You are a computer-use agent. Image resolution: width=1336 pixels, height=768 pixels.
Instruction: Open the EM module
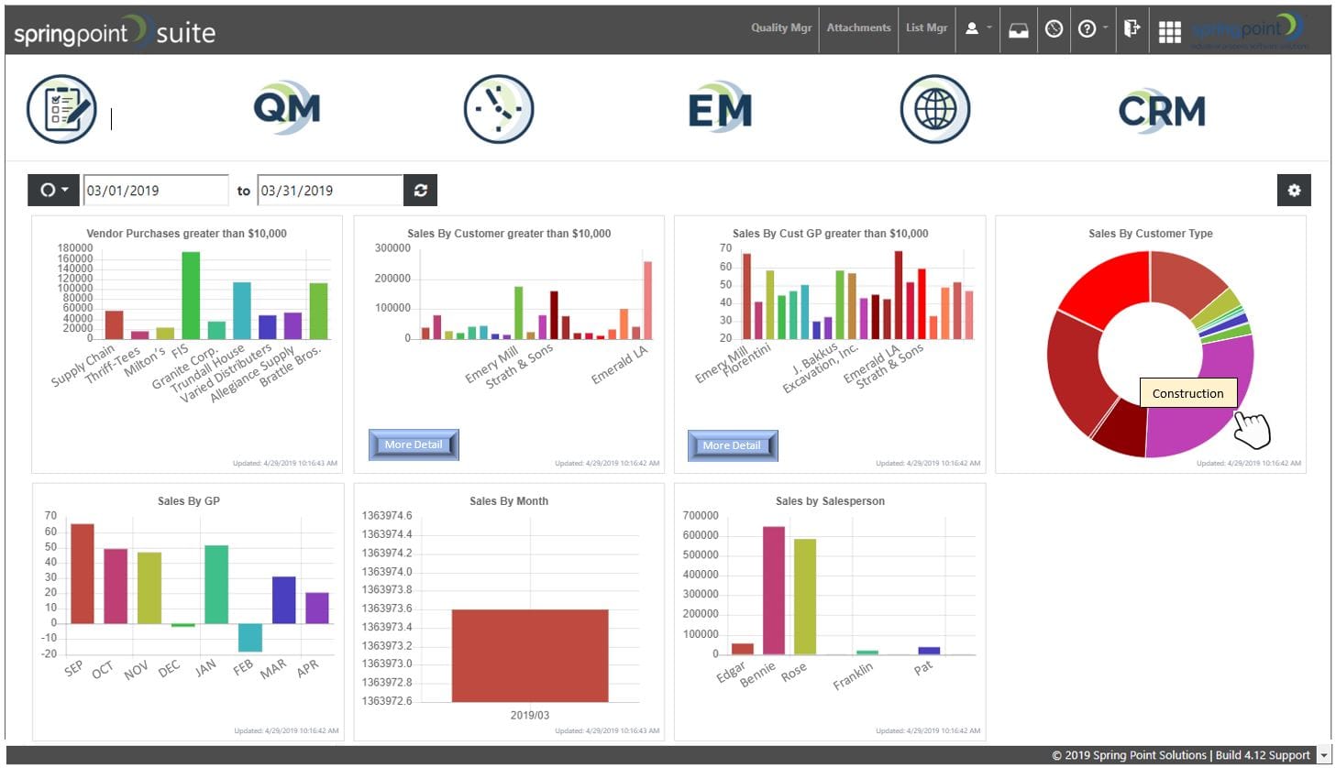pyautogui.click(x=720, y=107)
